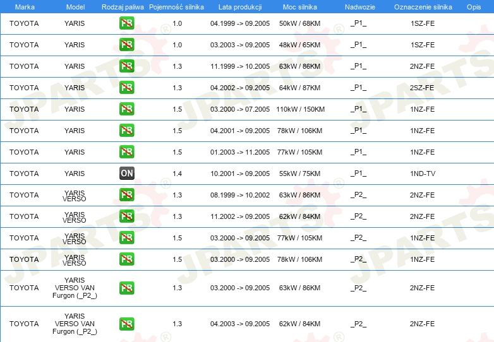Image resolution: width=494 pixels, height=342 pixels.
Task: Select the 64kW / 87KM power cell
Action: (299, 88)
